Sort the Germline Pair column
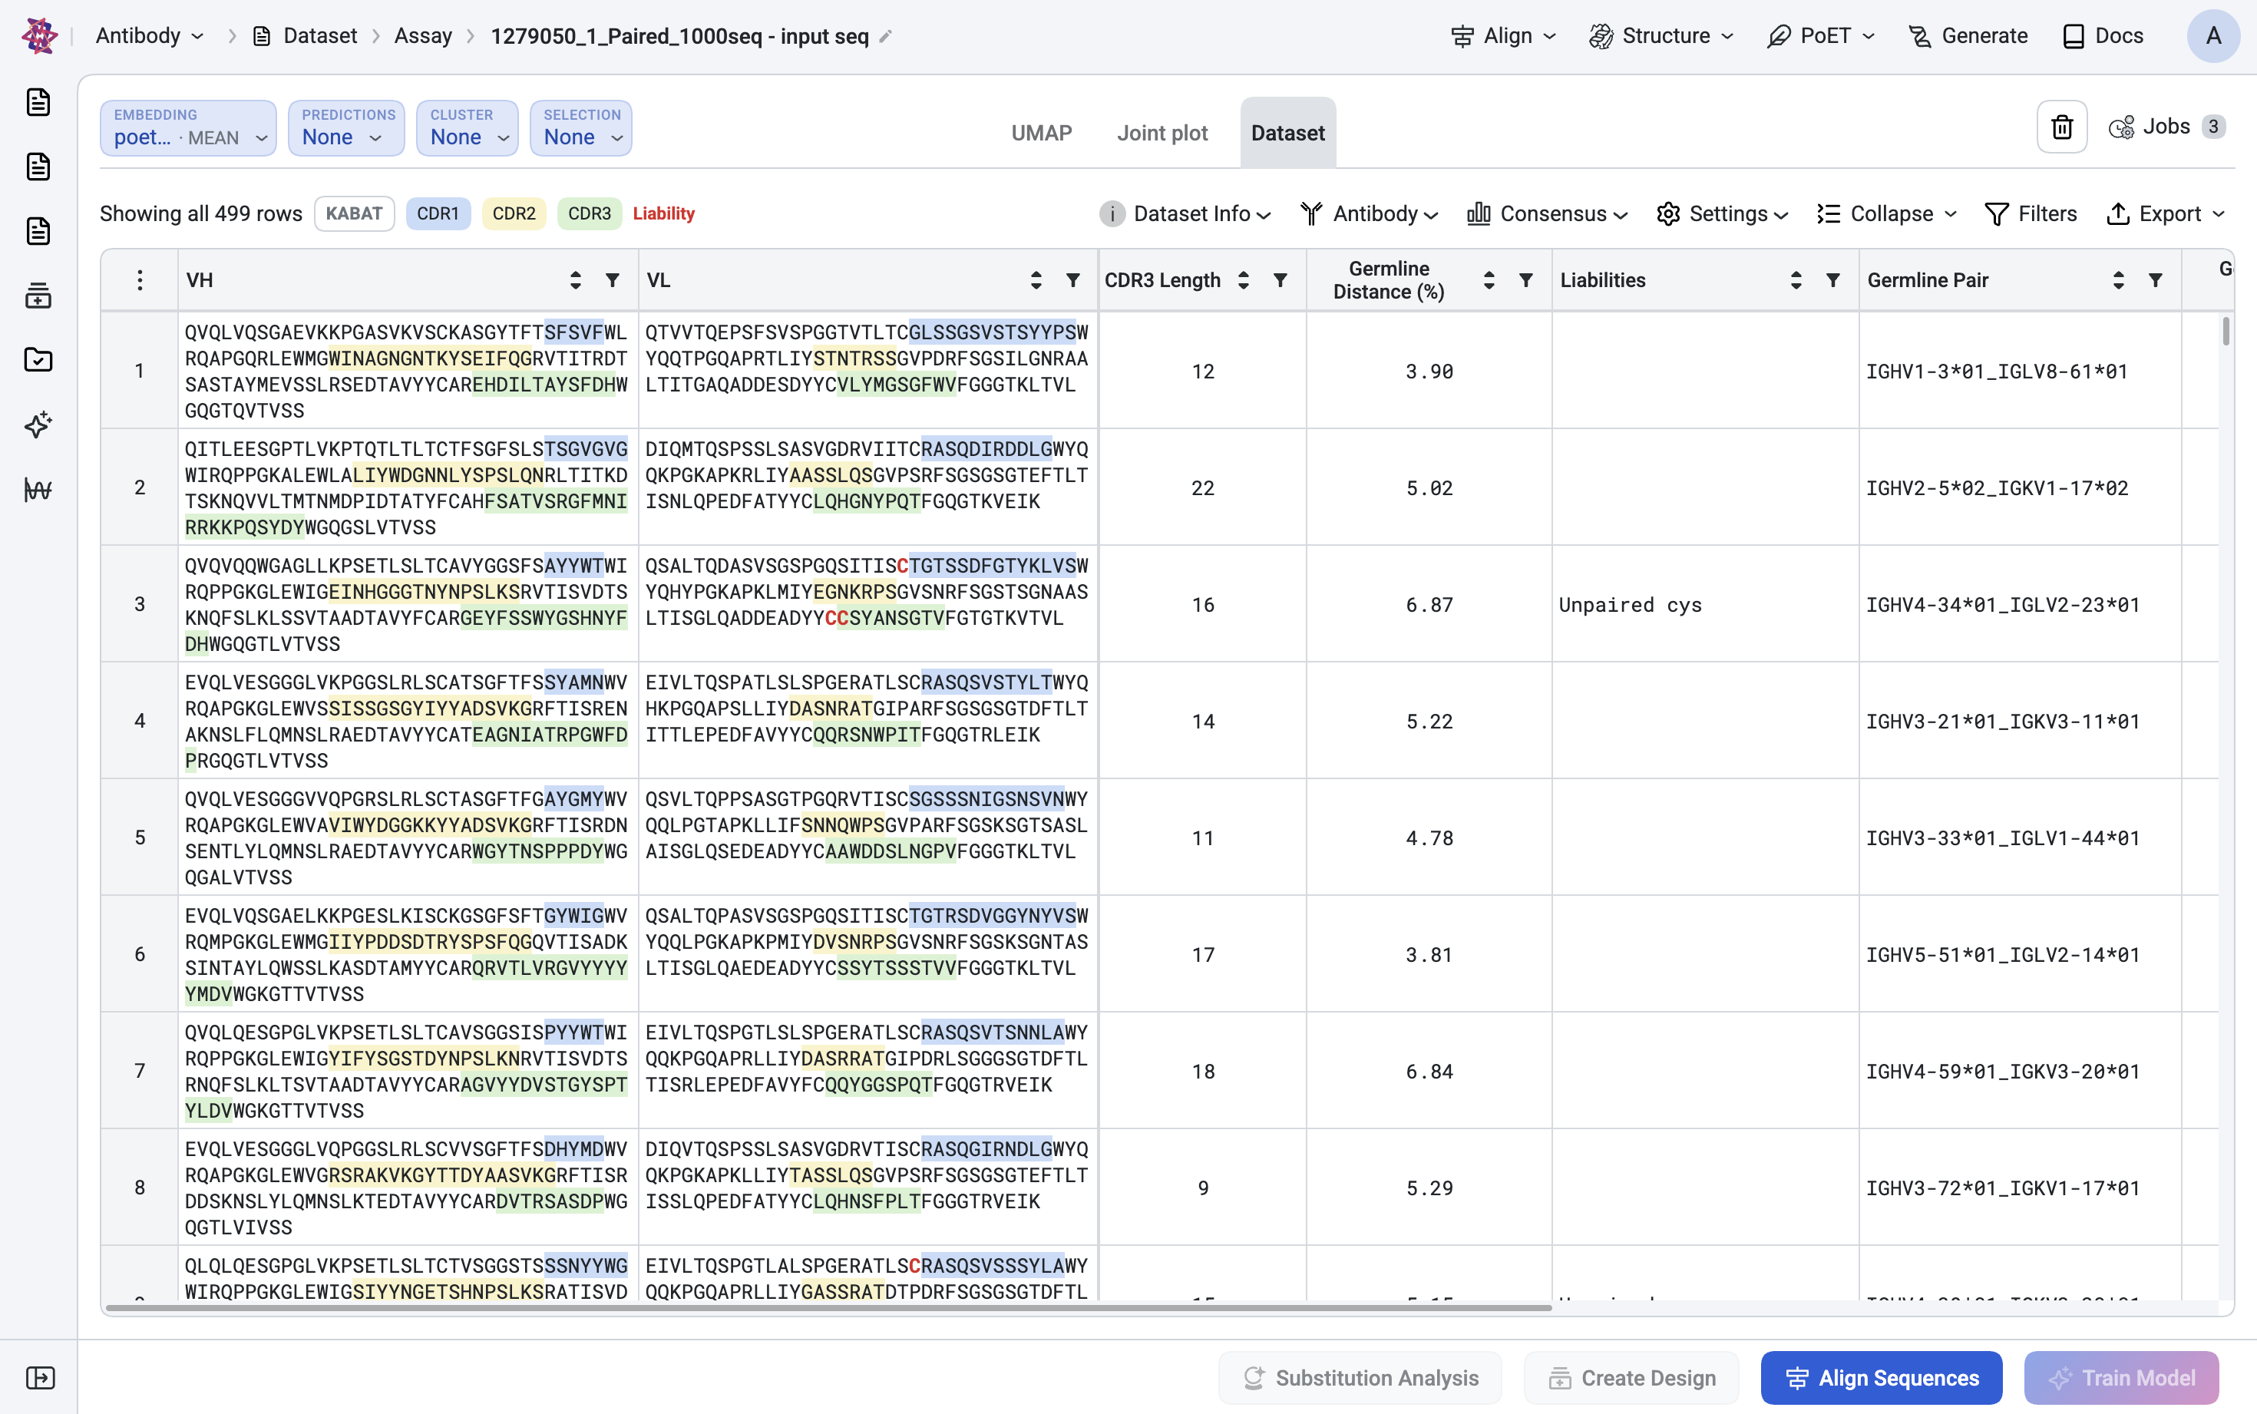The width and height of the screenshot is (2257, 1414). (x=2119, y=279)
